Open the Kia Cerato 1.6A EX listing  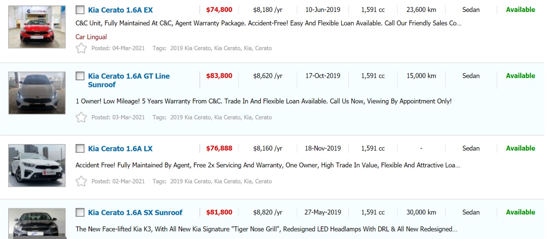pos(120,10)
